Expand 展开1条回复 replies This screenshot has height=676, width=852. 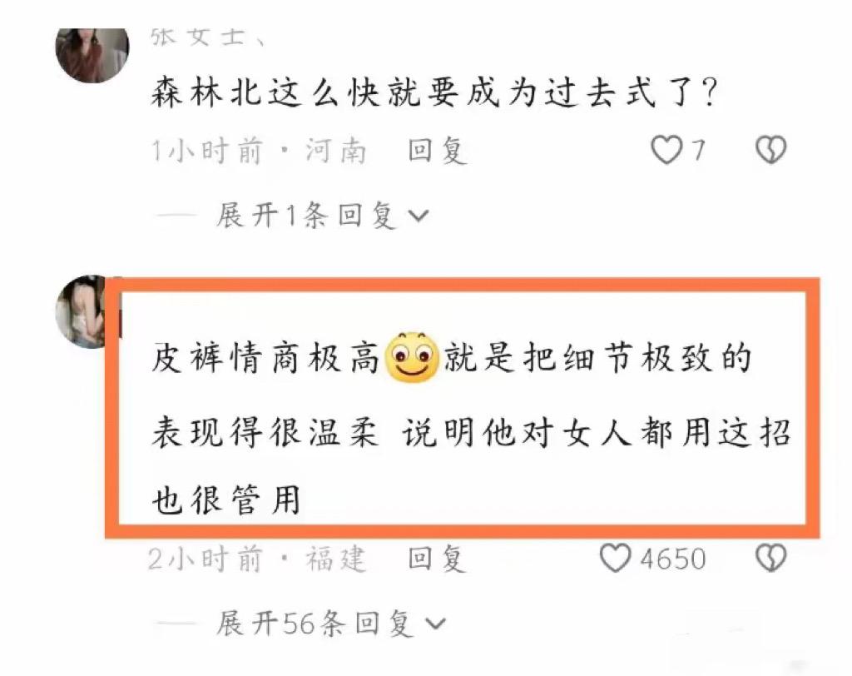(322, 216)
